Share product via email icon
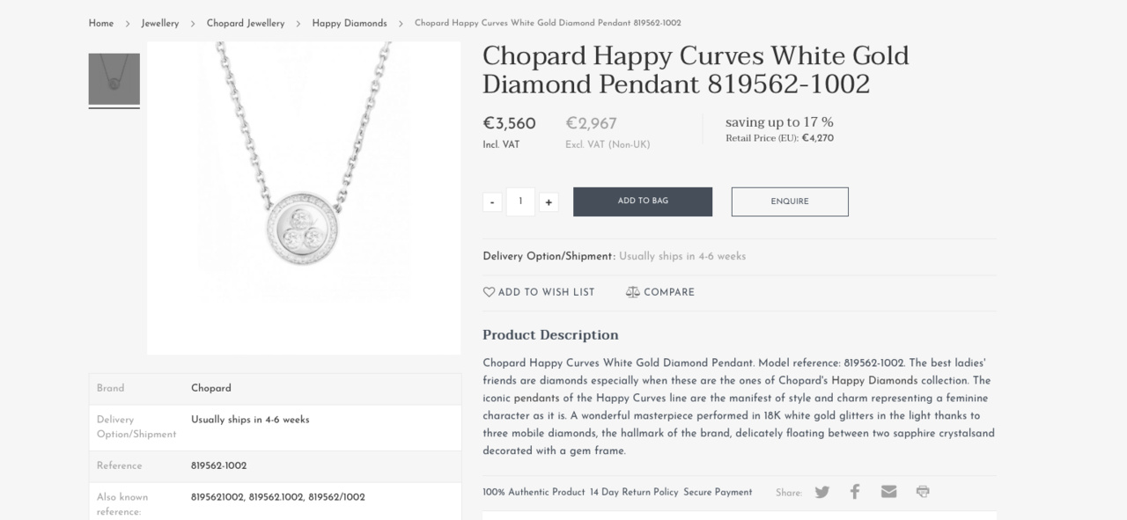Viewport: 1127px width, 520px height. (888, 492)
